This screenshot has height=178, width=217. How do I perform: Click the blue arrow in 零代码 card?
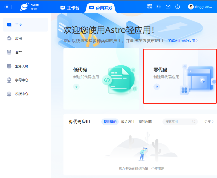(157, 87)
